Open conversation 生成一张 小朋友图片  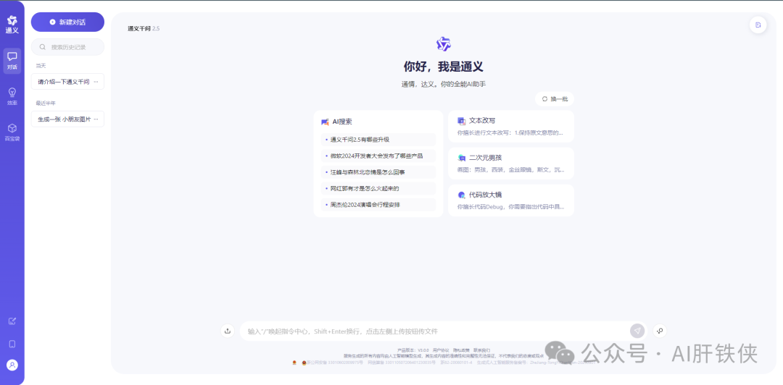[x=64, y=119]
